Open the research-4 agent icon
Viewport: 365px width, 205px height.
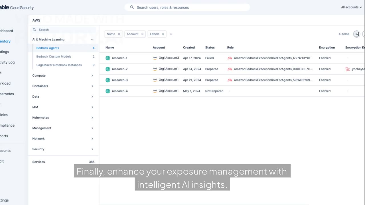click(108, 91)
